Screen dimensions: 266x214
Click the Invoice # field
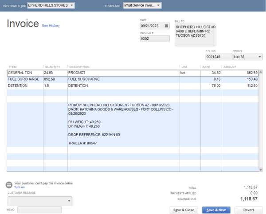[x=154, y=39]
